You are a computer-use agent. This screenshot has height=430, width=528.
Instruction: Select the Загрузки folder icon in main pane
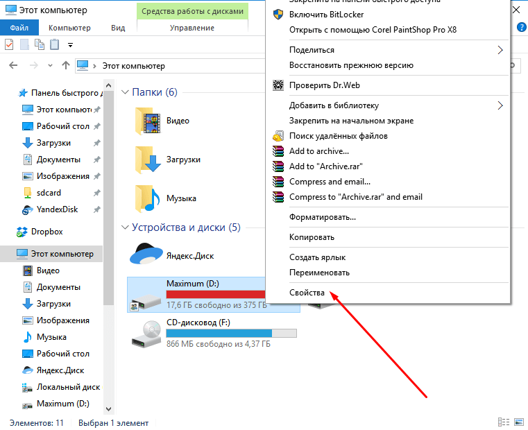coord(148,160)
